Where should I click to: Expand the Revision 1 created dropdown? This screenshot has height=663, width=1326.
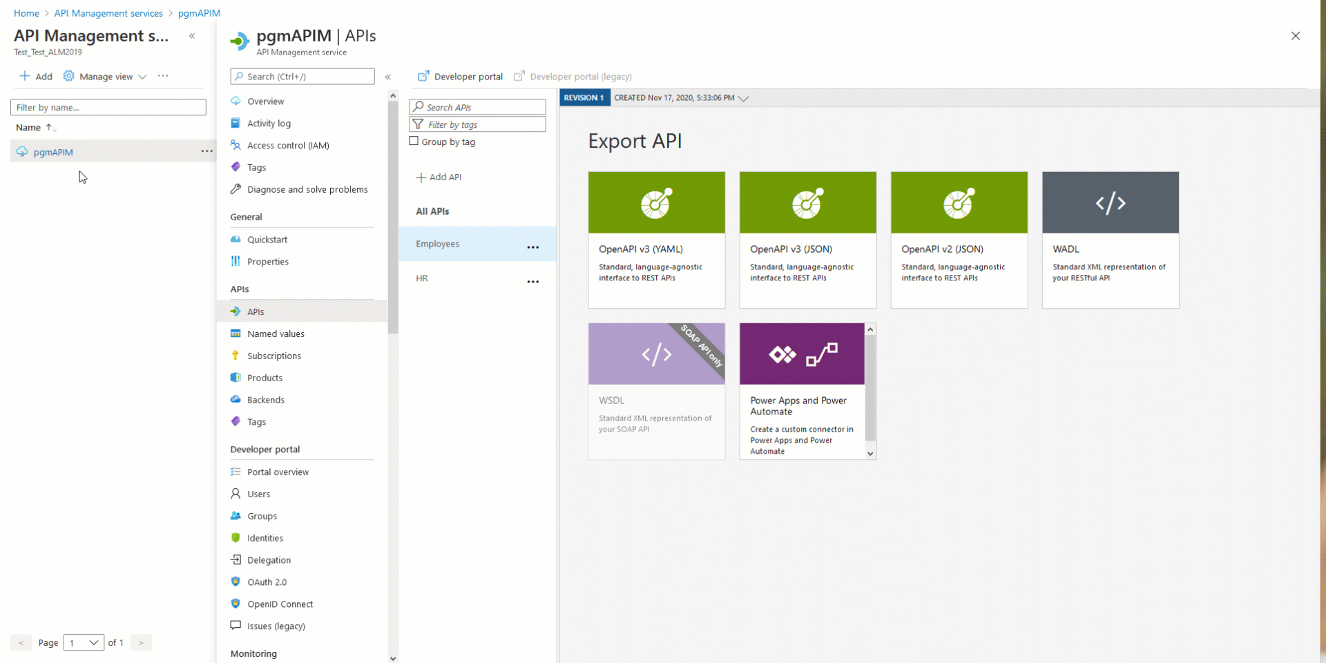743,98
